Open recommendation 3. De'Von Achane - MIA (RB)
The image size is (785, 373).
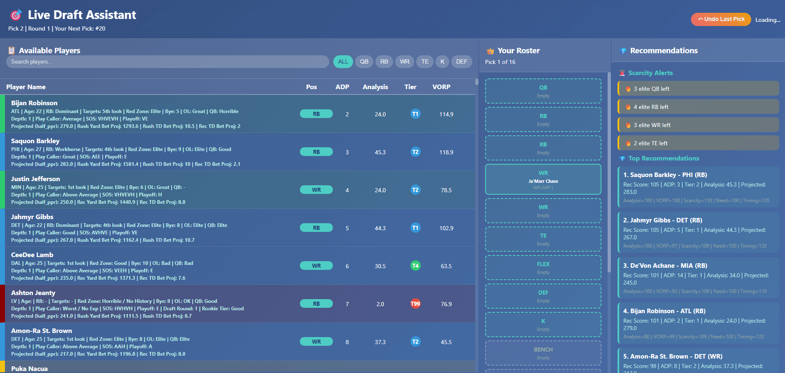[x=698, y=278]
